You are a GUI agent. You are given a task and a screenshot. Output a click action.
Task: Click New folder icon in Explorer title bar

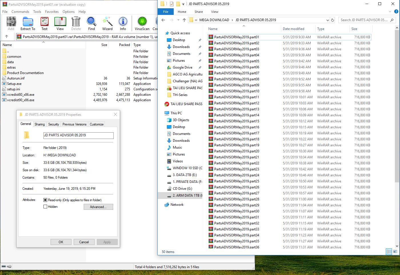pos(178,4)
